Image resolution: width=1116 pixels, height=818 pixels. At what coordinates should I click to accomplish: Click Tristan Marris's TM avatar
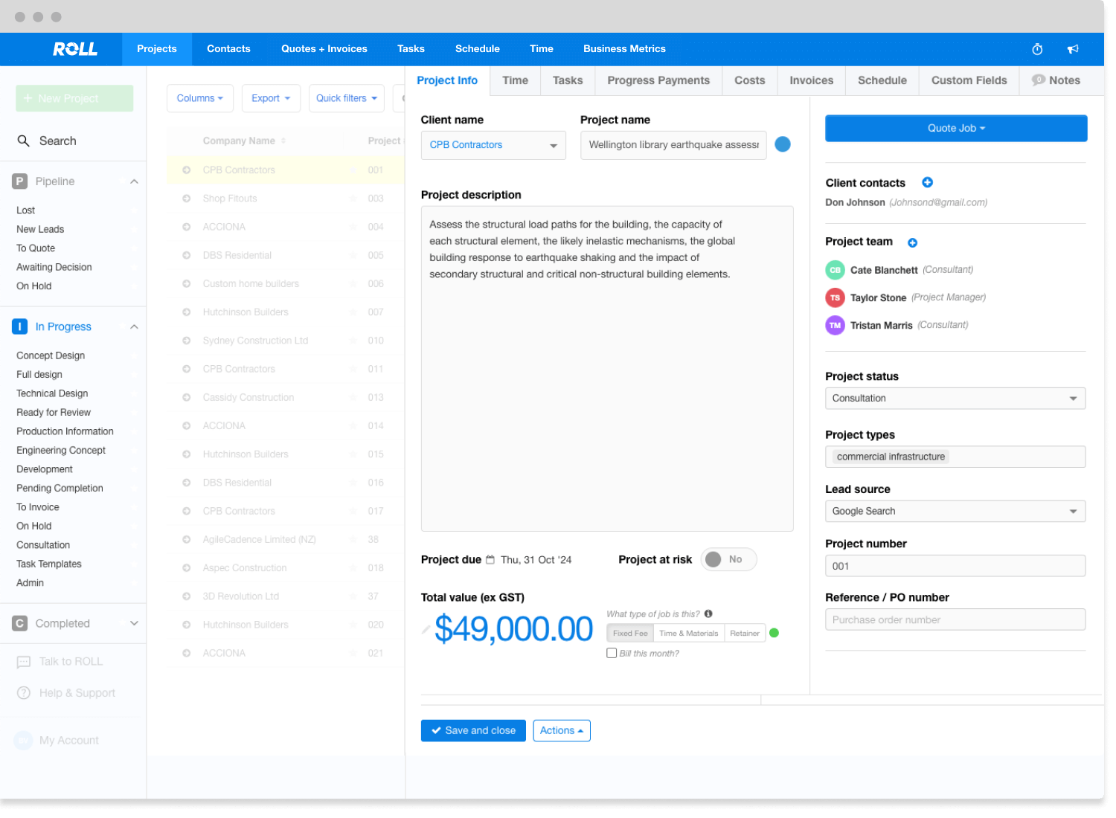[836, 325]
